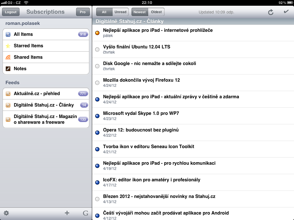The height and width of the screenshot is (220, 294).
Task: Tap feed icon of Digitálně Stahuj.cz - Články
Action: pos(8,105)
